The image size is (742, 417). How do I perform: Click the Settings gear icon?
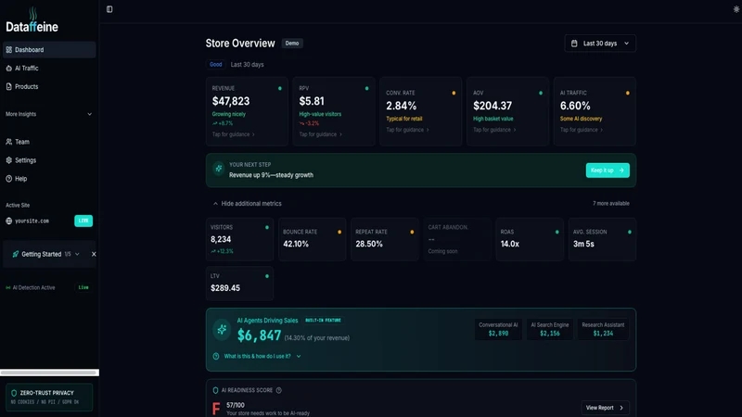(9, 160)
